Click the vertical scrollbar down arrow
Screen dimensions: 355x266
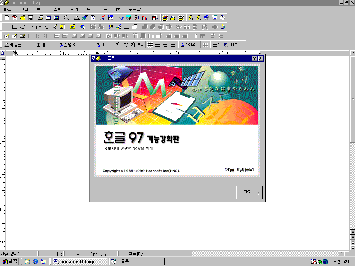(353, 237)
